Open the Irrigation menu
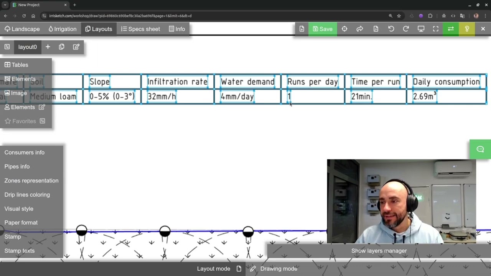Screen dimensions: 491x276 pos(62,29)
